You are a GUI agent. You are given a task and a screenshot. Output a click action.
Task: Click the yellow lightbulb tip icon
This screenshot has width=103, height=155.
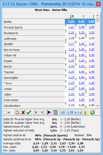85,112
